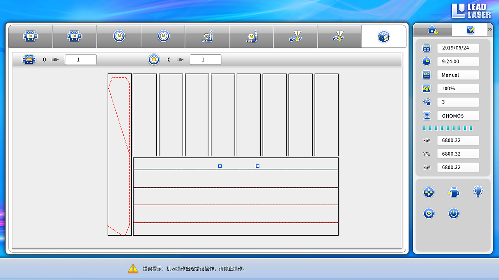Toggle the fan control button
Viewport: 499px width, 280px height.
click(x=429, y=192)
